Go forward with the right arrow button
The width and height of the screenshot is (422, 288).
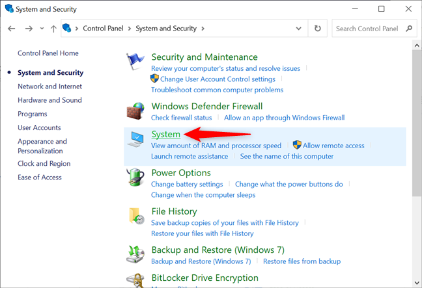coord(29,29)
